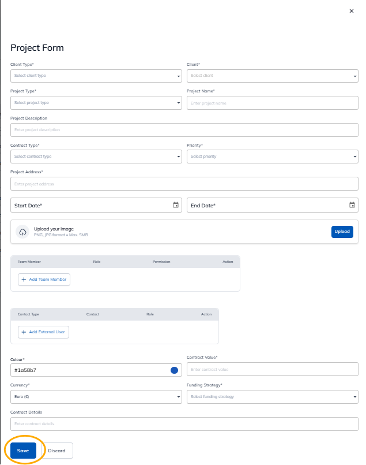Expand the Funding Strategy dropdown
The image size is (366, 465).
(x=272, y=397)
